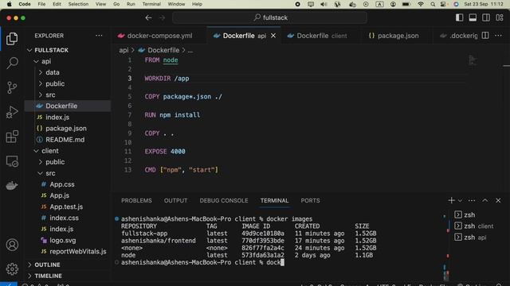
Task: Close the Dockerfile api tab
Action: (x=273, y=36)
